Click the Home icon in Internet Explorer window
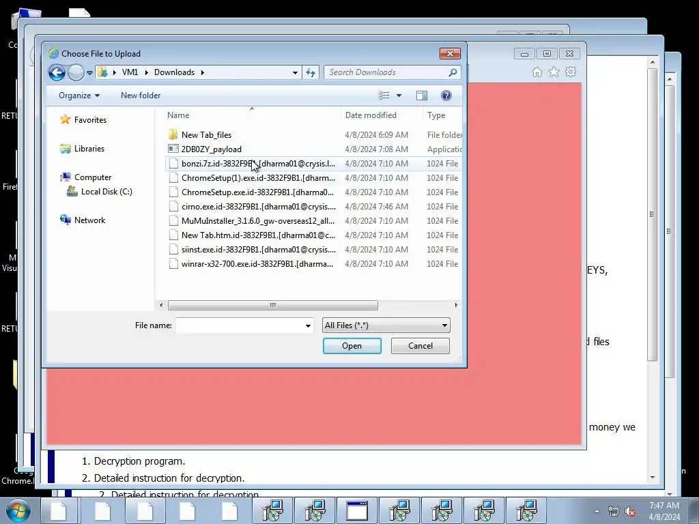Viewport: 699px width, 524px height. [537, 72]
